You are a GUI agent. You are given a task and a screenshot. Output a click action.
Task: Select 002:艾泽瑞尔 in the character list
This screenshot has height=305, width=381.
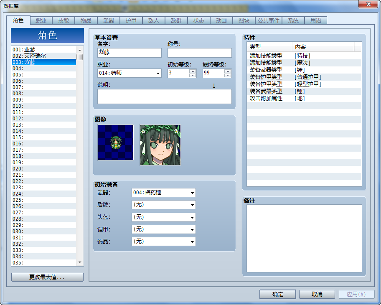(44, 56)
